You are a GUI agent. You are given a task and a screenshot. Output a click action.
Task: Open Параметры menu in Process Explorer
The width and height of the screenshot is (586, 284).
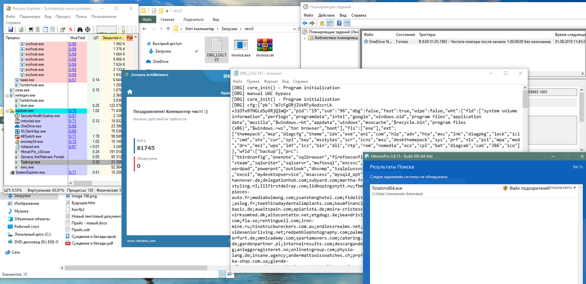(x=30, y=16)
